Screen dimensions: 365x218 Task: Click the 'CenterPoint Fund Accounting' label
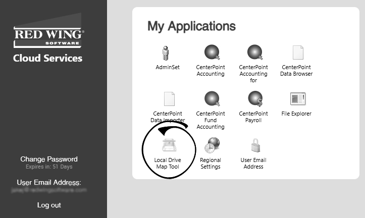pos(211,120)
